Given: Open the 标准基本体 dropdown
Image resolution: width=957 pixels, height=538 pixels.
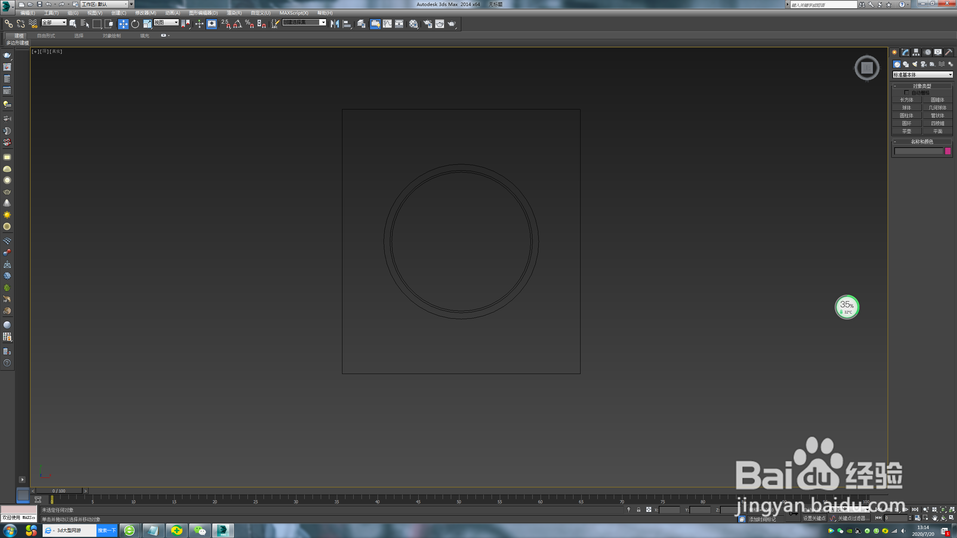Looking at the screenshot, I should [x=922, y=75].
